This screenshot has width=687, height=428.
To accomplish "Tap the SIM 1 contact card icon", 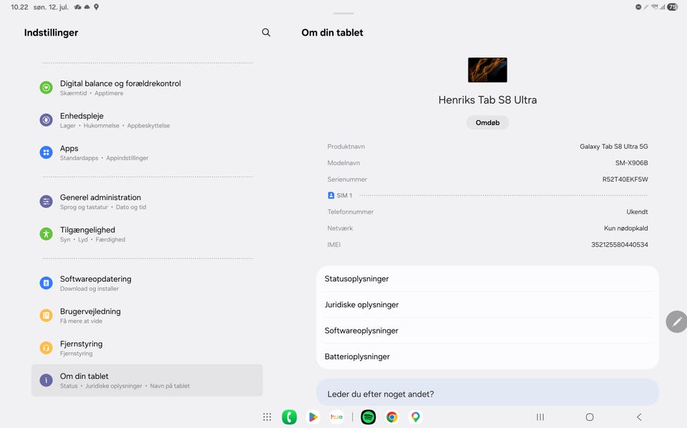I will (331, 195).
